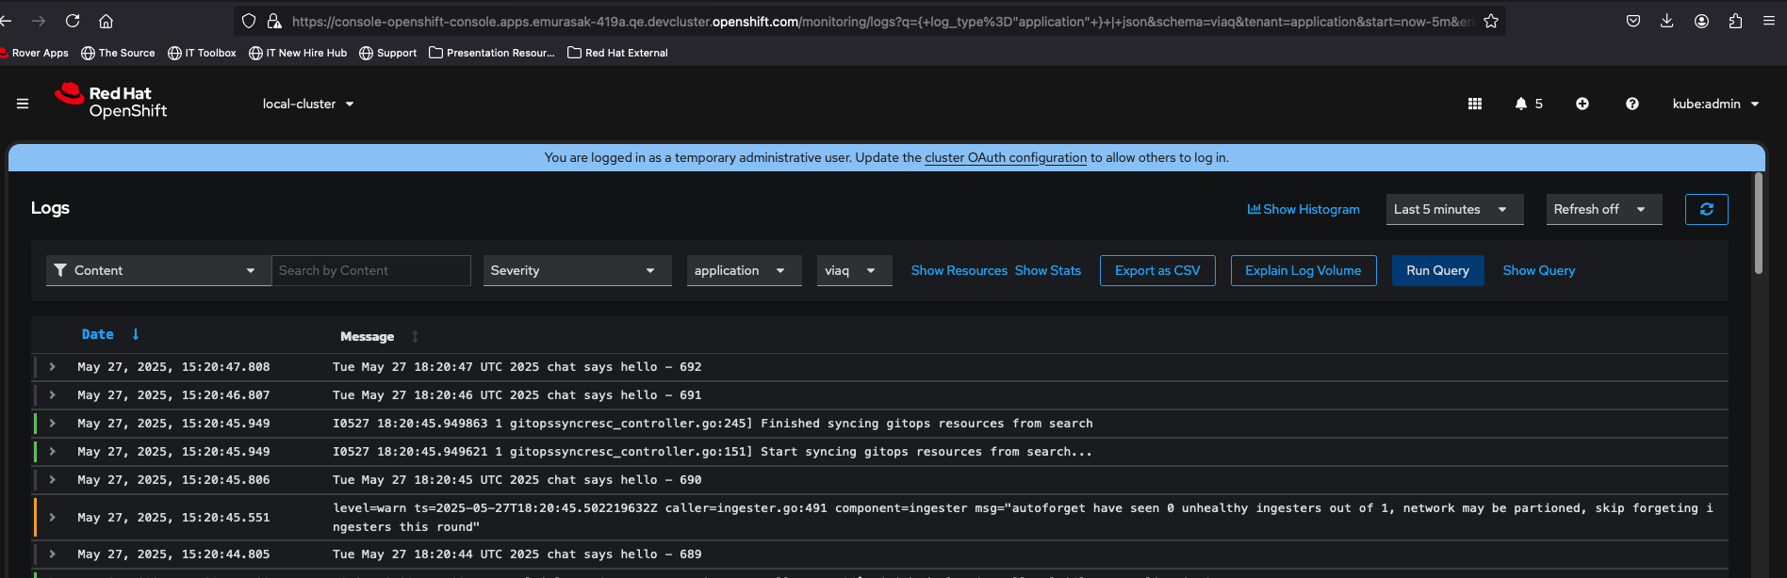The width and height of the screenshot is (1787, 578).
Task: Toggle Show Resources
Action: click(959, 270)
